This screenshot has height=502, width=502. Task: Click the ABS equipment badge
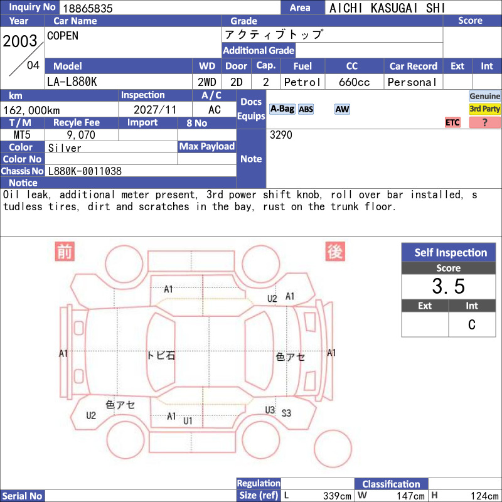[306, 109]
